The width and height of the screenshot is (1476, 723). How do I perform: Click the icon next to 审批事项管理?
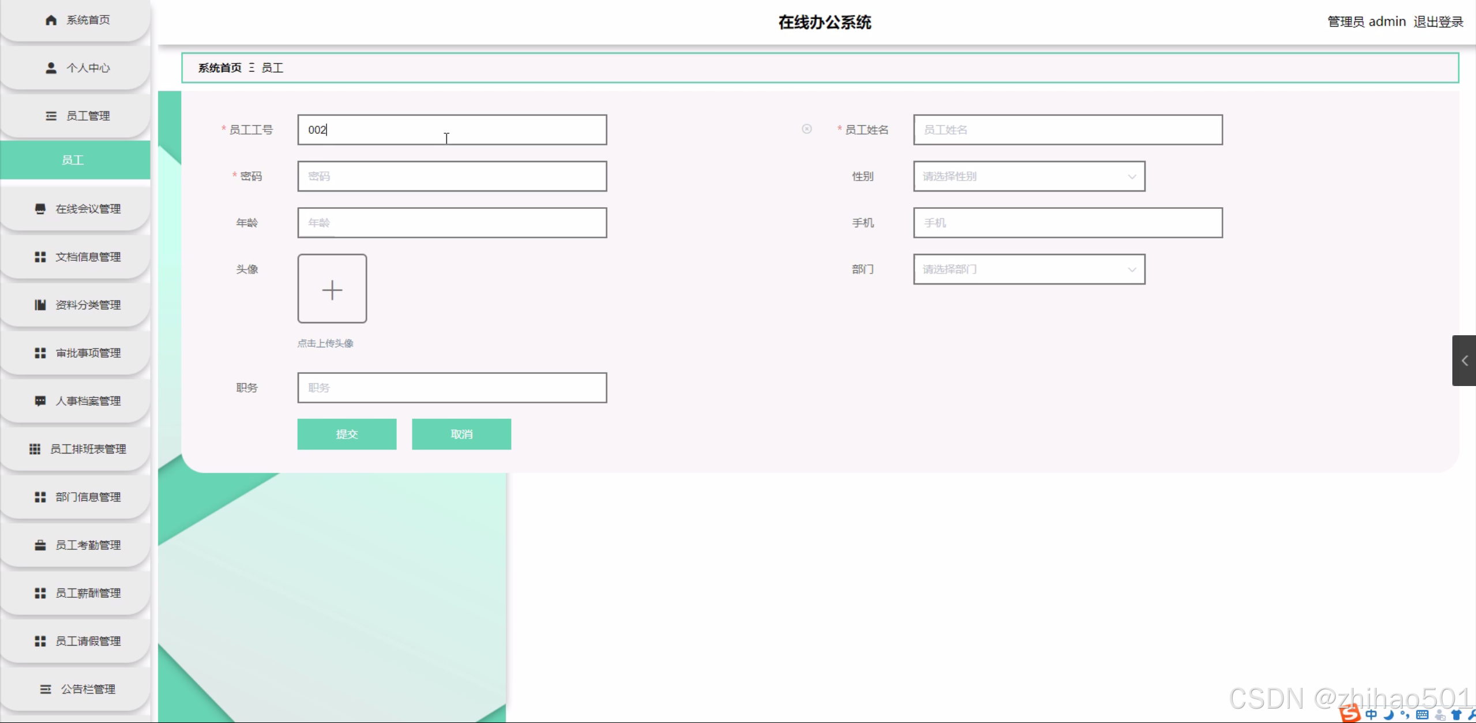coord(40,353)
